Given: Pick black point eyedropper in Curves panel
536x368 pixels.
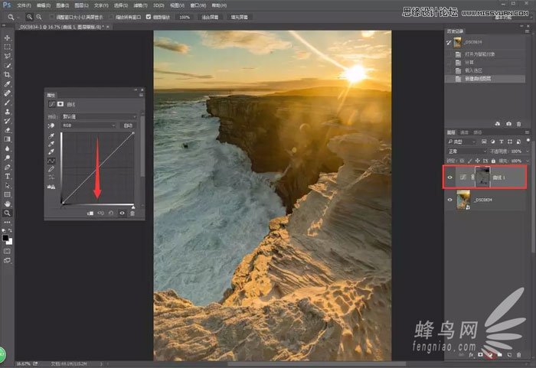Looking at the screenshot, I should tap(51, 136).
